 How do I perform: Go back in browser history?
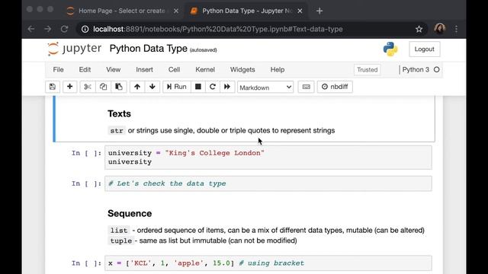(x=30, y=29)
